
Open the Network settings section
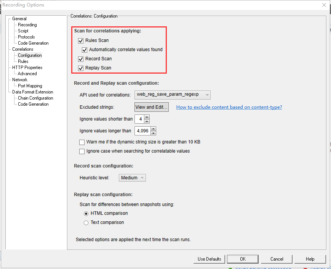point(19,79)
